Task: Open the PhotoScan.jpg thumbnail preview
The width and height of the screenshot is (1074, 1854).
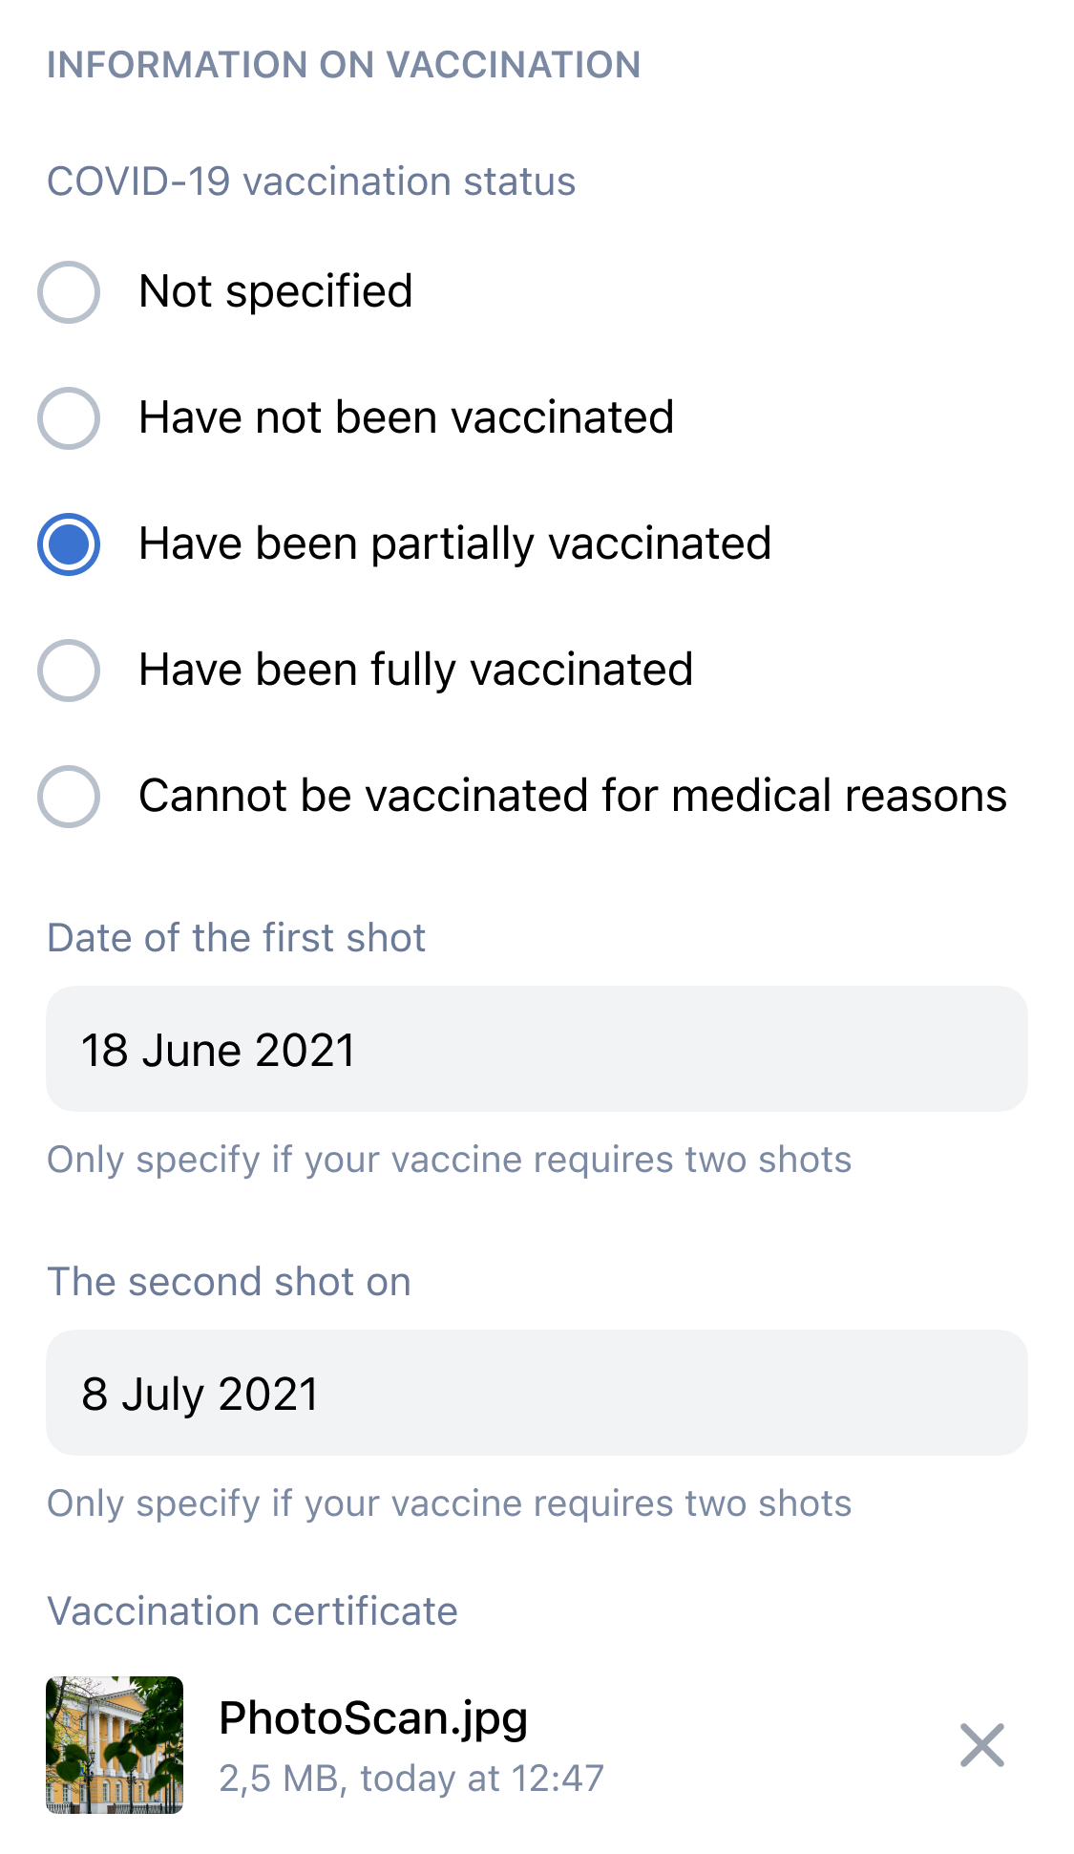Action: pyautogui.click(x=115, y=1745)
